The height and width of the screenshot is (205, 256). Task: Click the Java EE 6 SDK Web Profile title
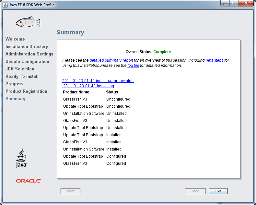[32, 5]
